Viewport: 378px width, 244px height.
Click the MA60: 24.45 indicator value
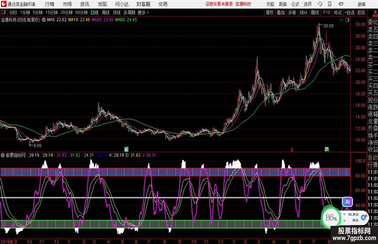[x=126, y=20]
